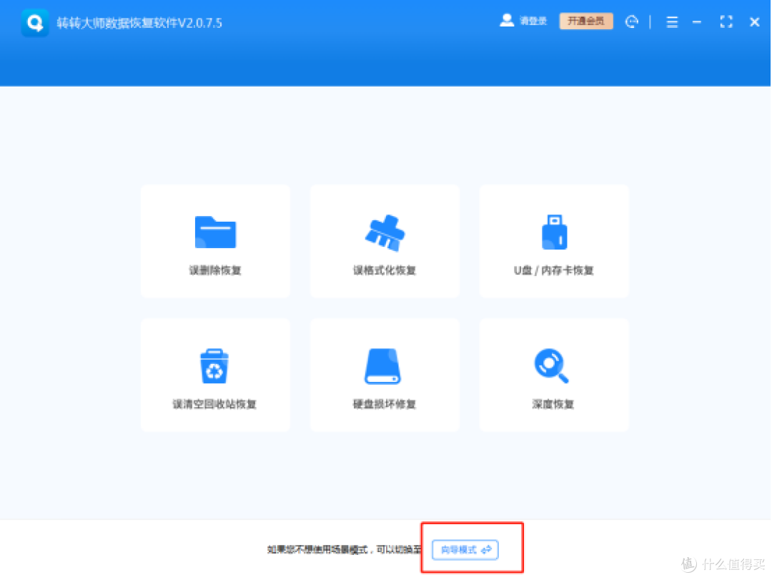Click the 误格式化恢复 label text
Image resolution: width=772 pixels, height=580 pixels.
click(385, 270)
